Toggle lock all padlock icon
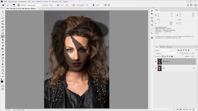The image size is (198, 111). [172, 56]
